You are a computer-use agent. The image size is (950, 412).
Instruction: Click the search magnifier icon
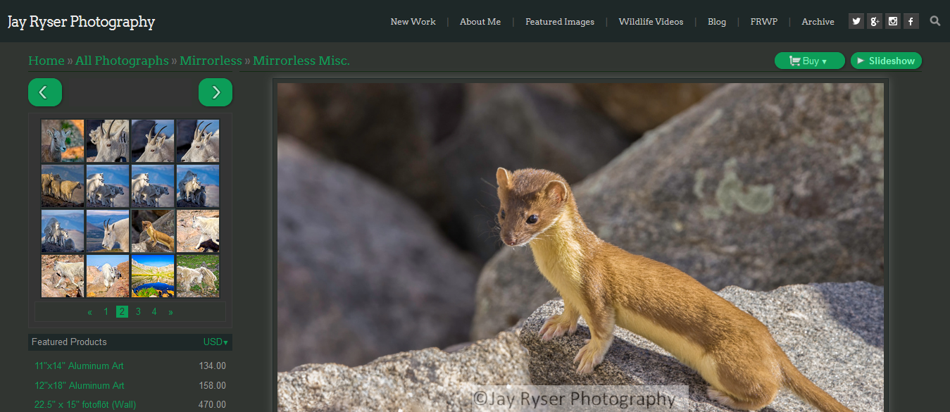click(x=935, y=21)
